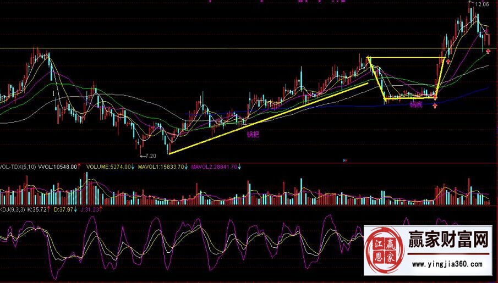Click the small marker at the main chart bottom
The height and width of the screenshot is (283, 498).
click(x=344, y=160)
